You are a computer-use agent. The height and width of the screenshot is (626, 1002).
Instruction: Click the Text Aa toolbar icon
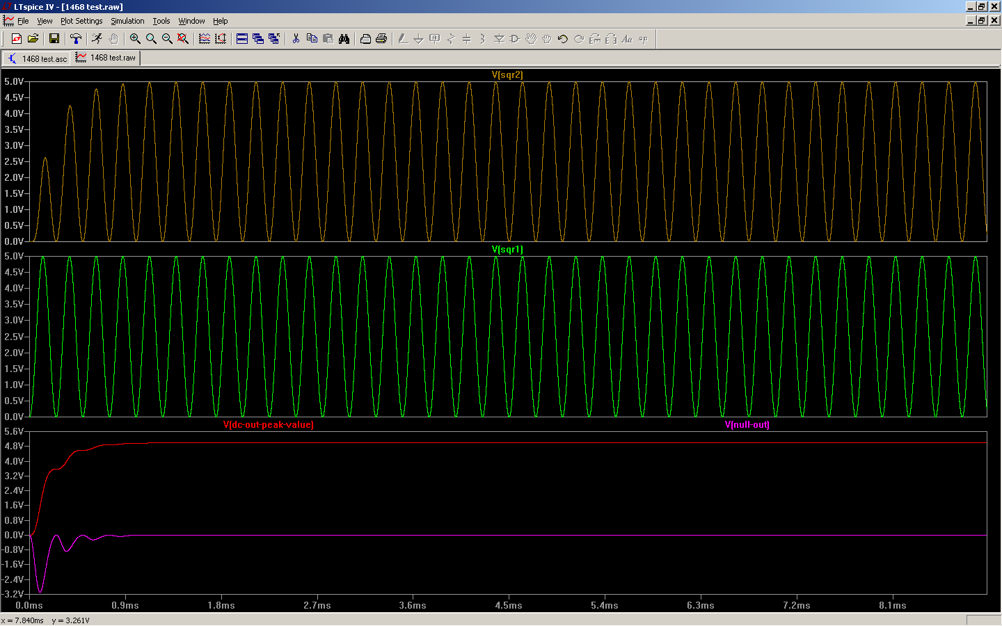coord(627,39)
